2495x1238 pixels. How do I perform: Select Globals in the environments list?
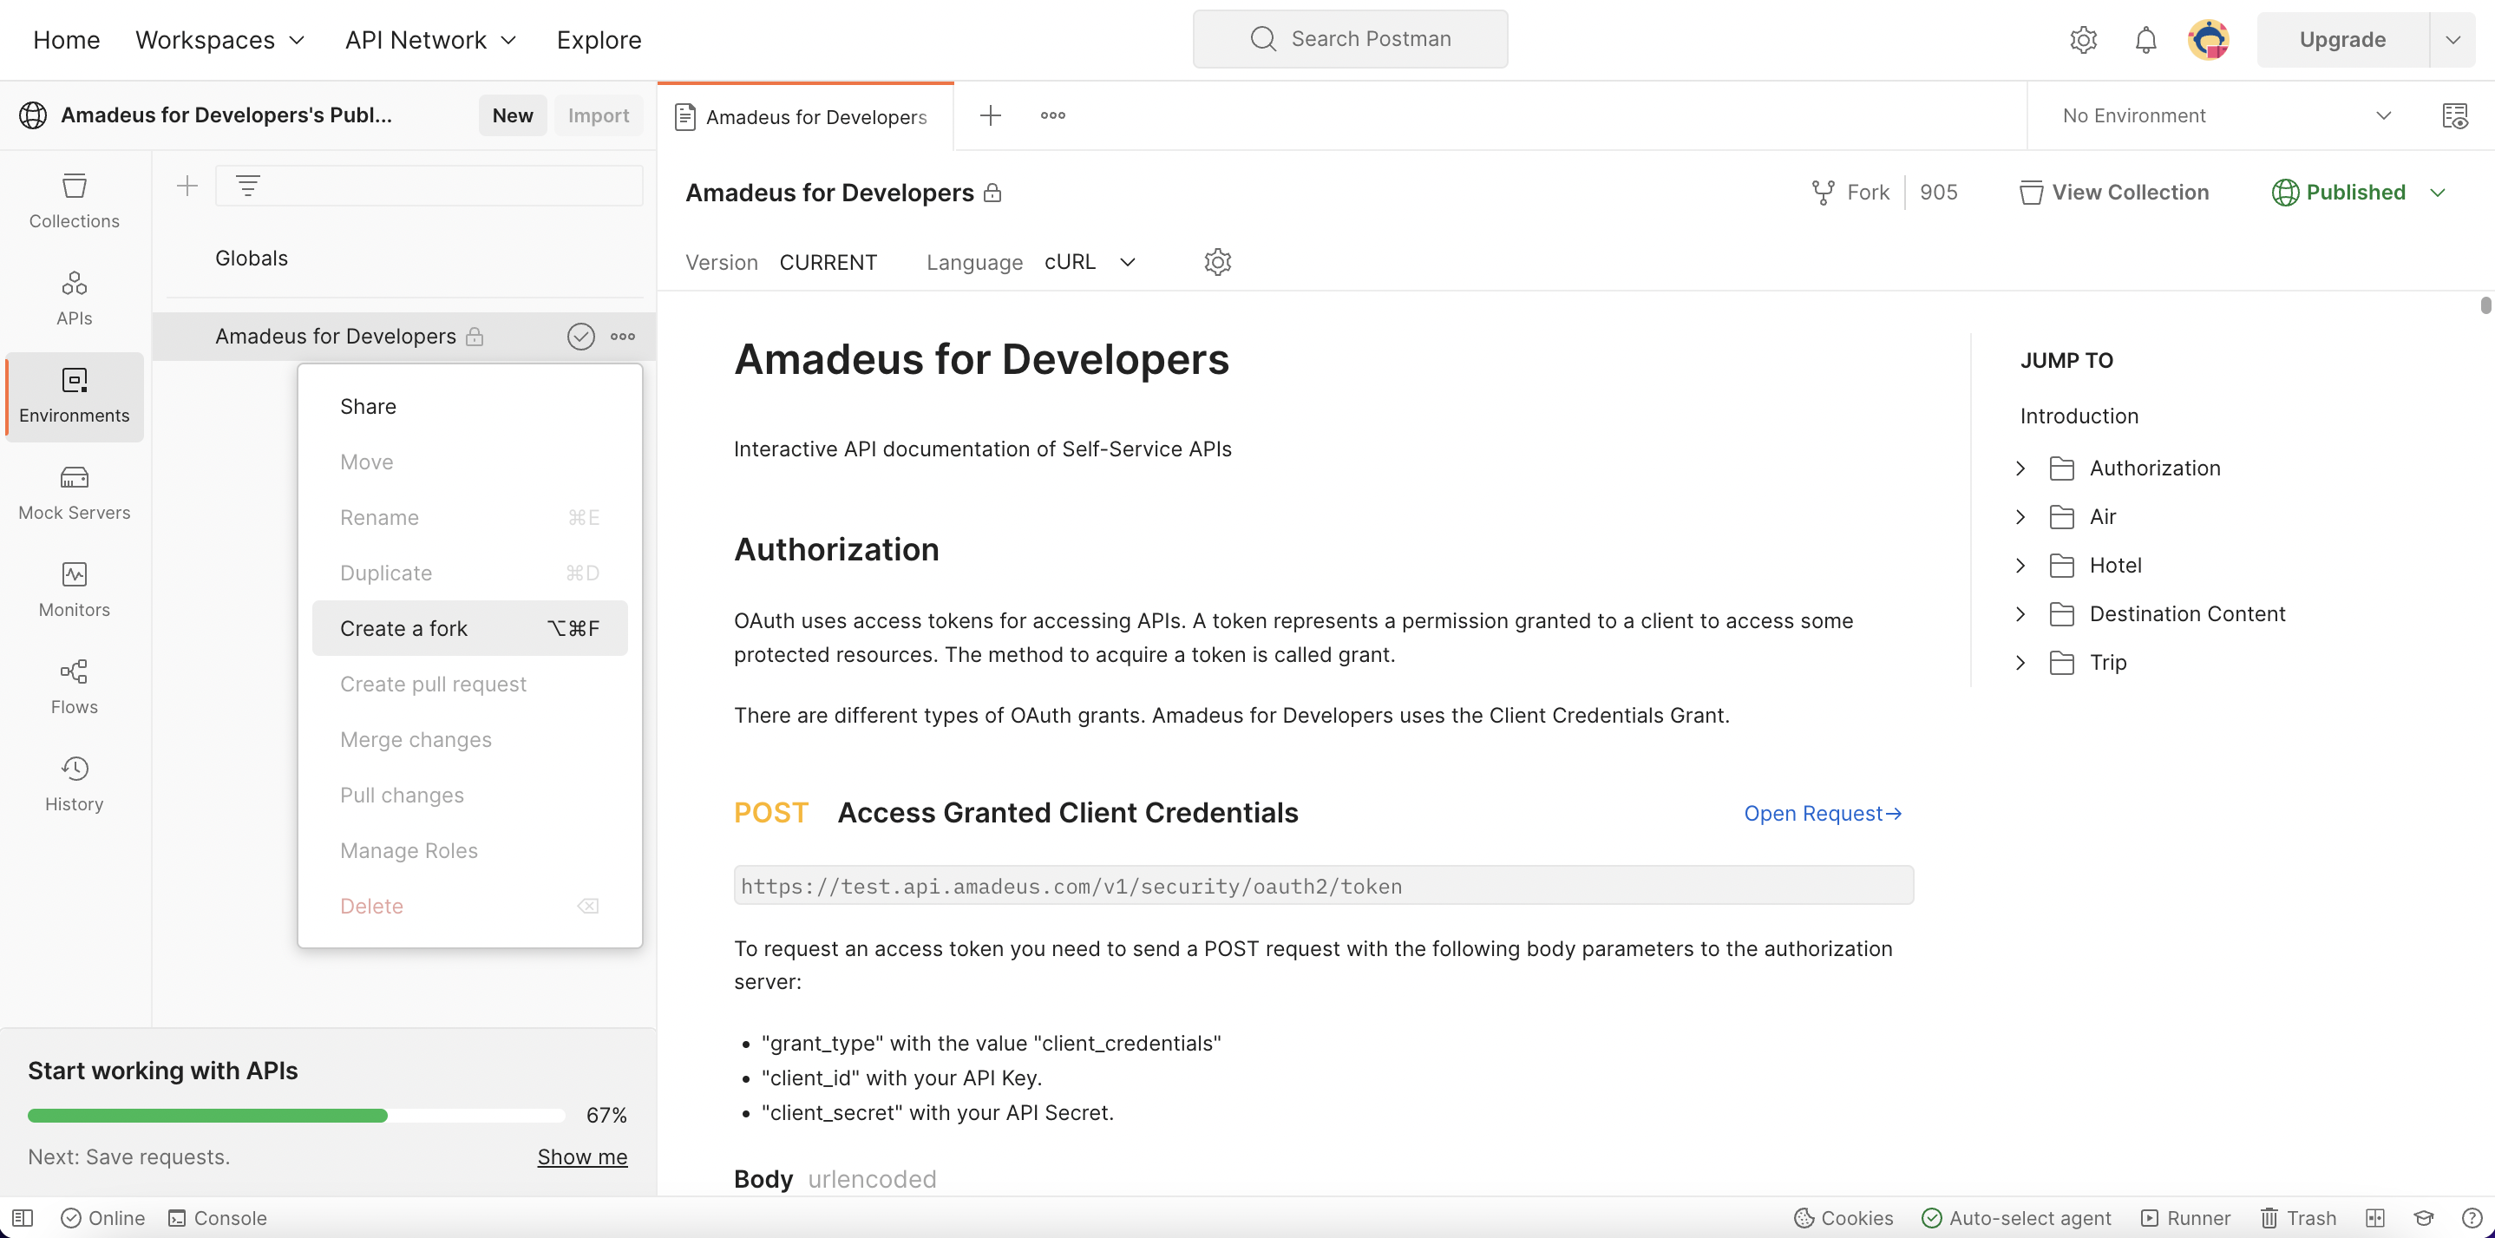[x=251, y=258]
